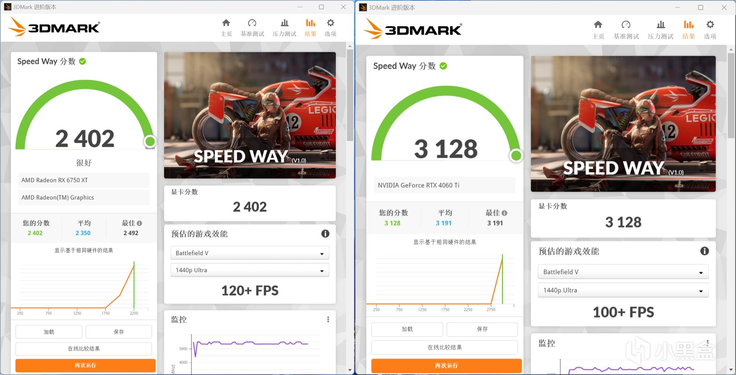Click scroll-down arrow in left window
The height and width of the screenshot is (375, 736).
pyautogui.click(x=350, y=370)
